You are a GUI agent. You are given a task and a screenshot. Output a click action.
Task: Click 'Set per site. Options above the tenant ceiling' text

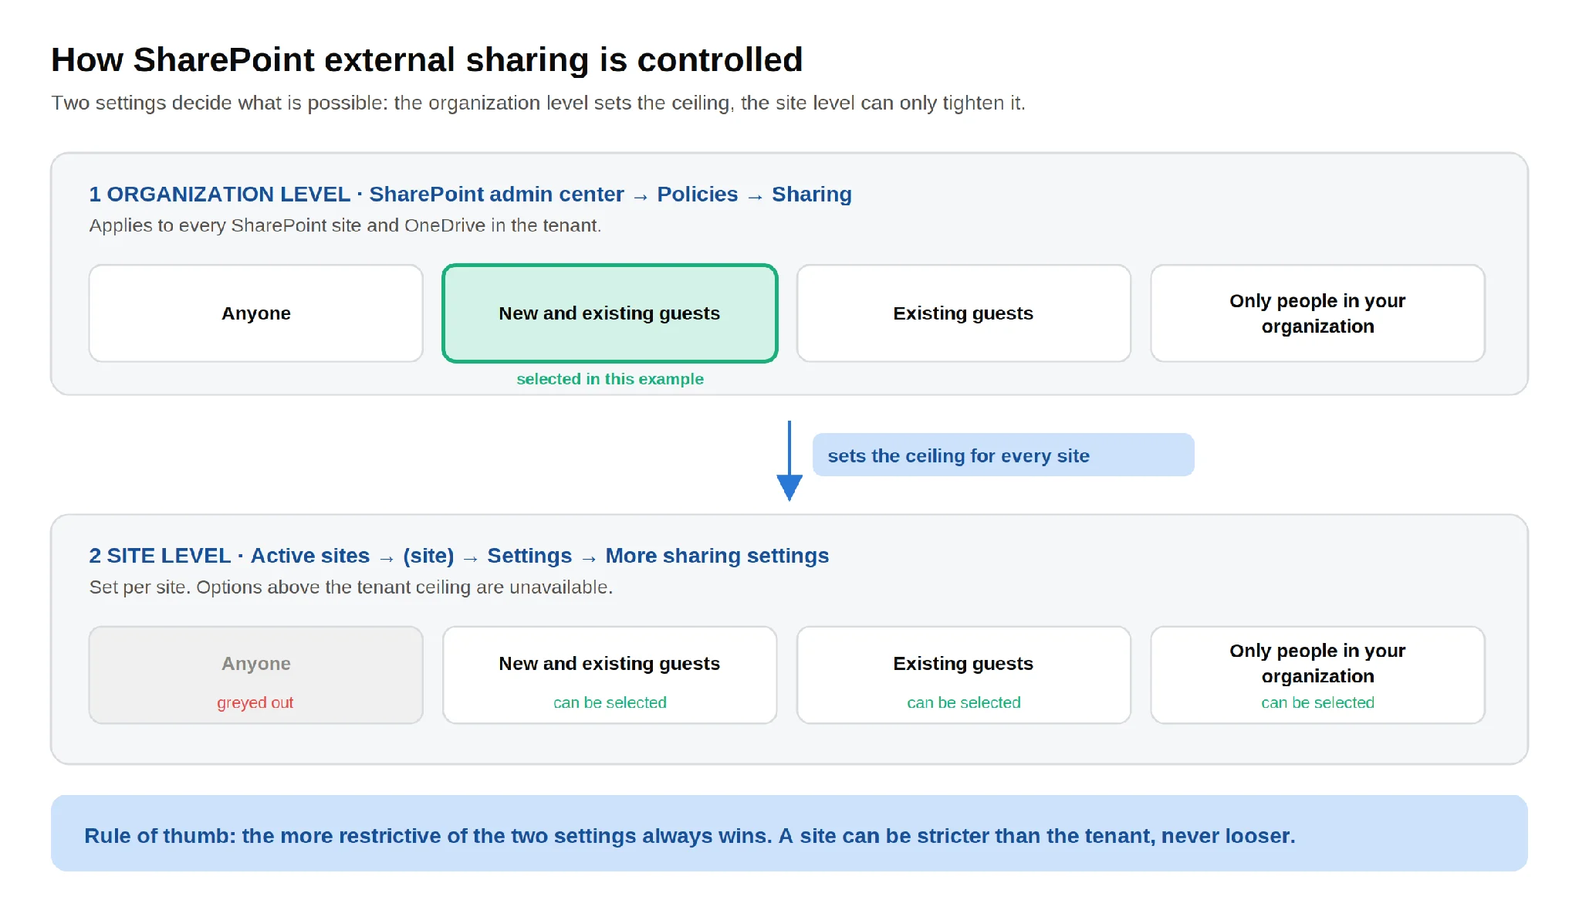pyautogui.click(x=351, y=587)
